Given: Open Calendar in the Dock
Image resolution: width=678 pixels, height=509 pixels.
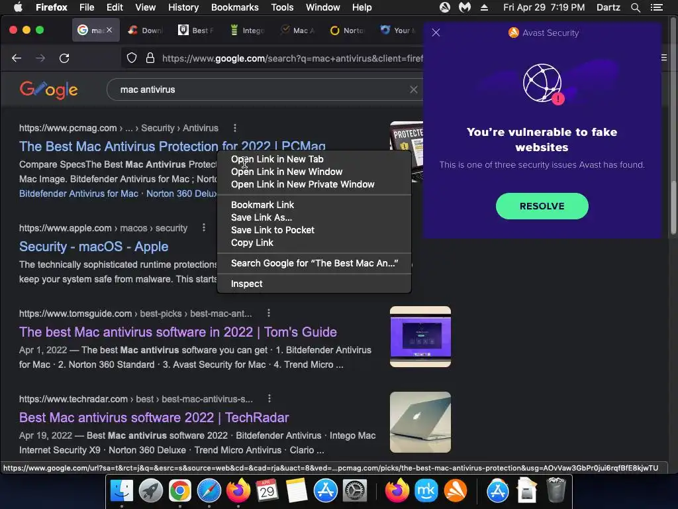Looking at the screenshot, I should coord(267,491).
